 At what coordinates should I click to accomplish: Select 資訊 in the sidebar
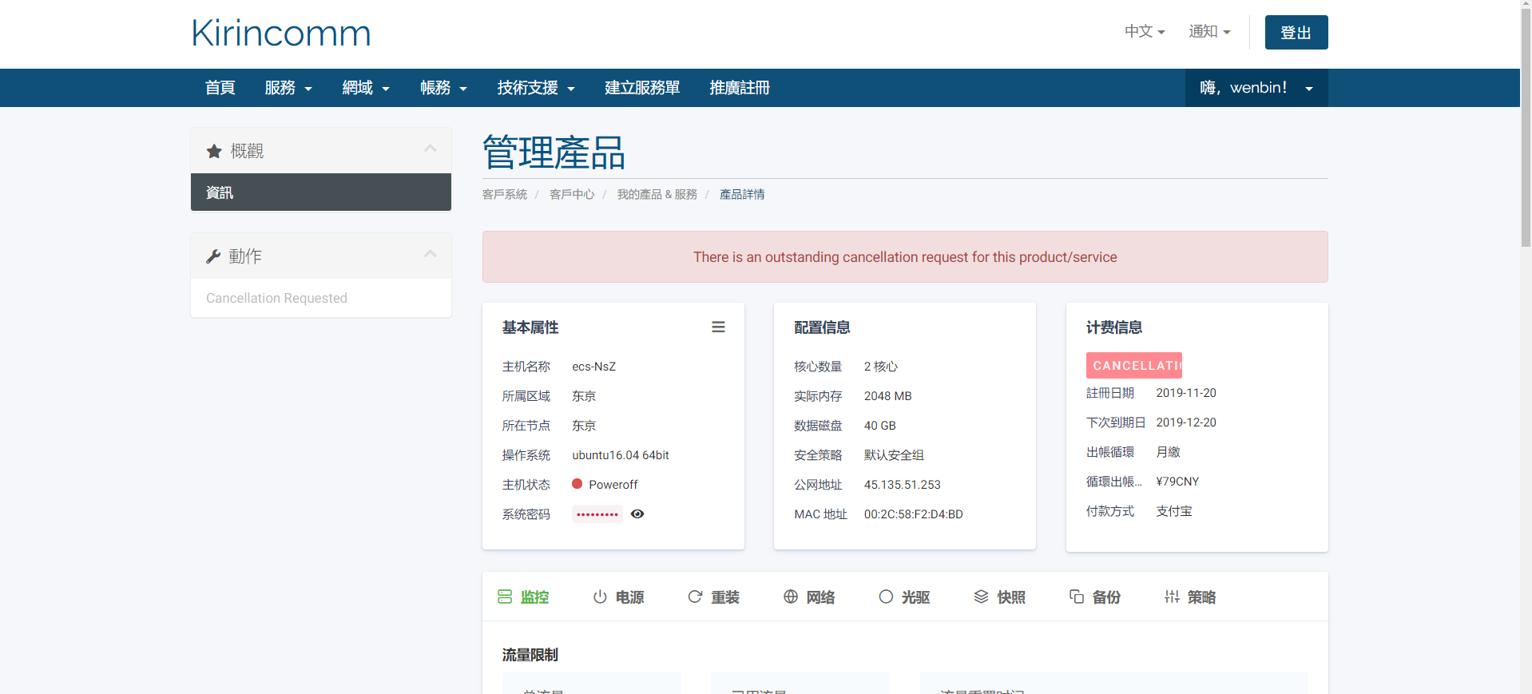click(321, 192)
